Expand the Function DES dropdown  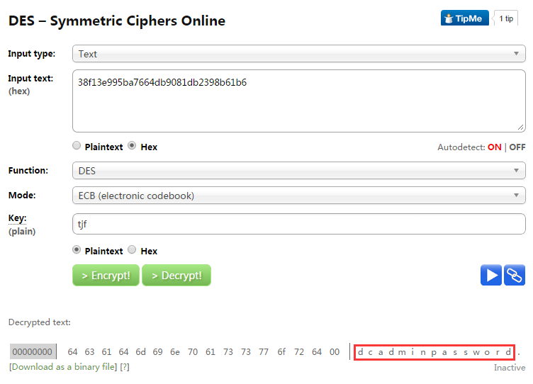coord(299,171)
